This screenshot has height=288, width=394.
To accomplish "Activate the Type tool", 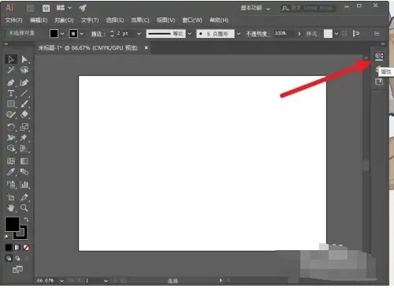I will click(11, 93).
